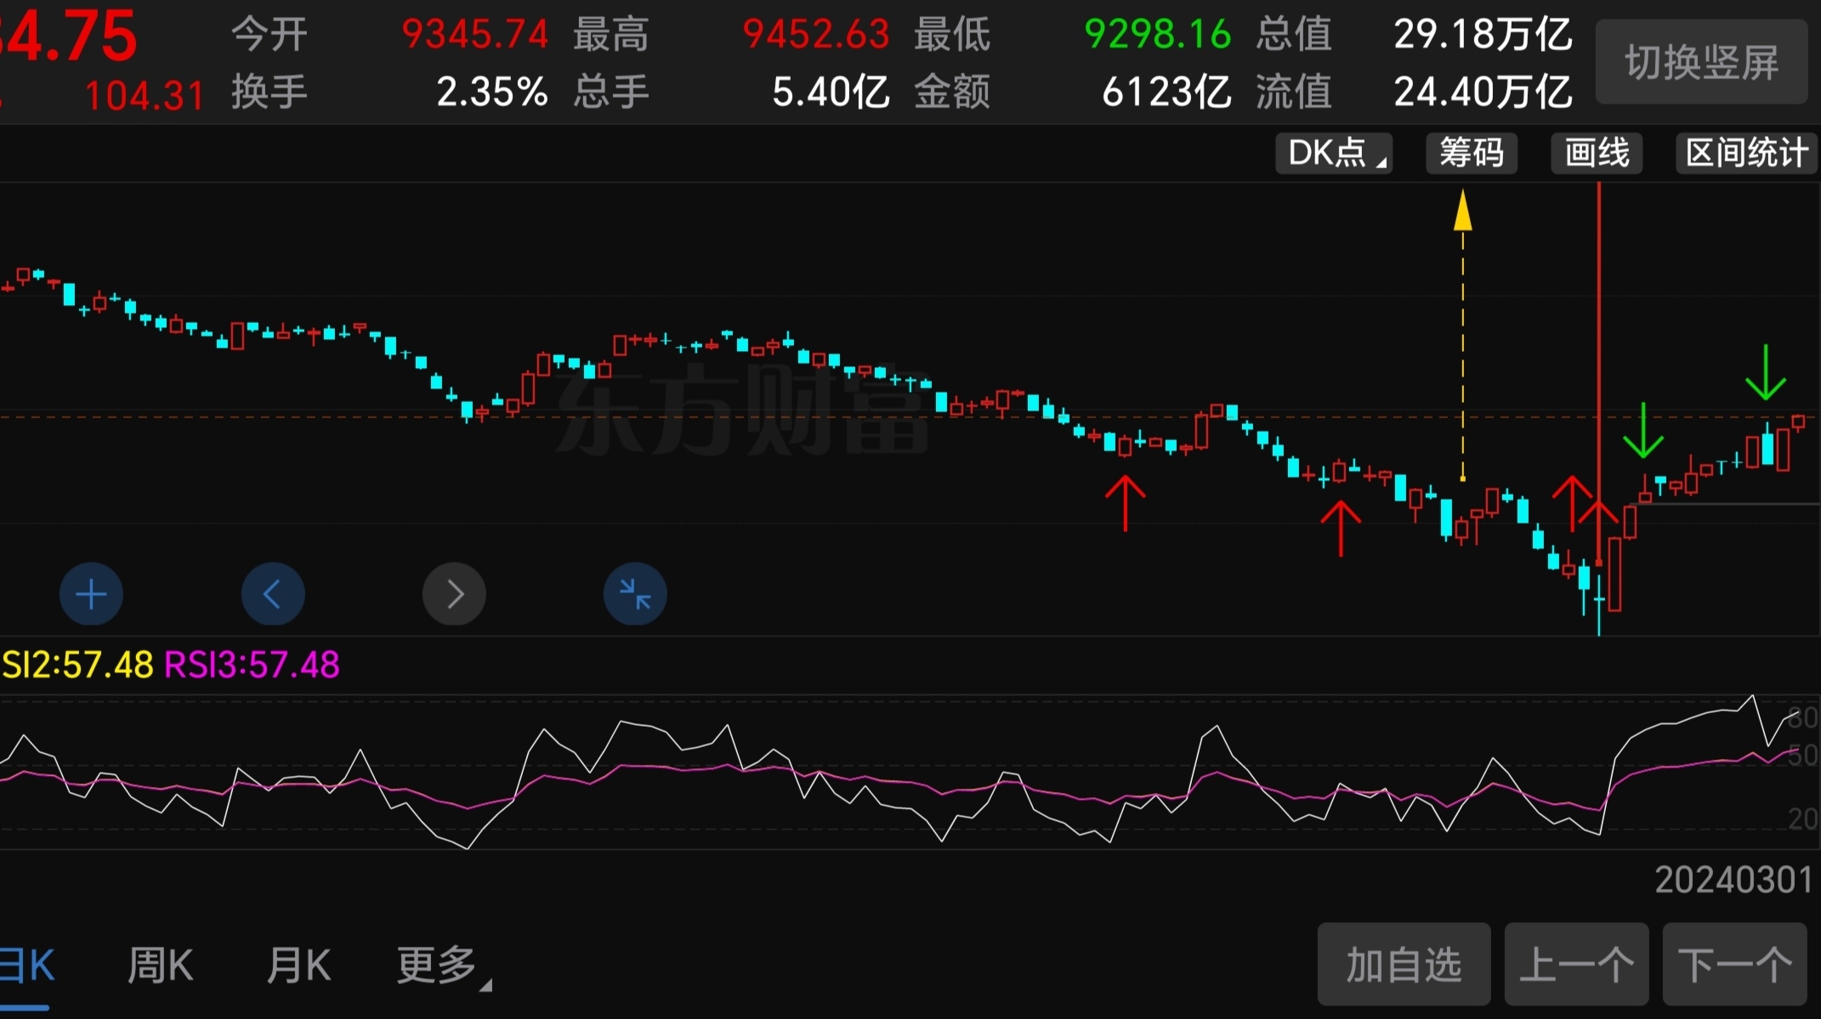Screen dimensions: 1821x1019
Task: Tap the RSI 50 level axis label
Action: pyautogui.click(x=1802, y=756)
